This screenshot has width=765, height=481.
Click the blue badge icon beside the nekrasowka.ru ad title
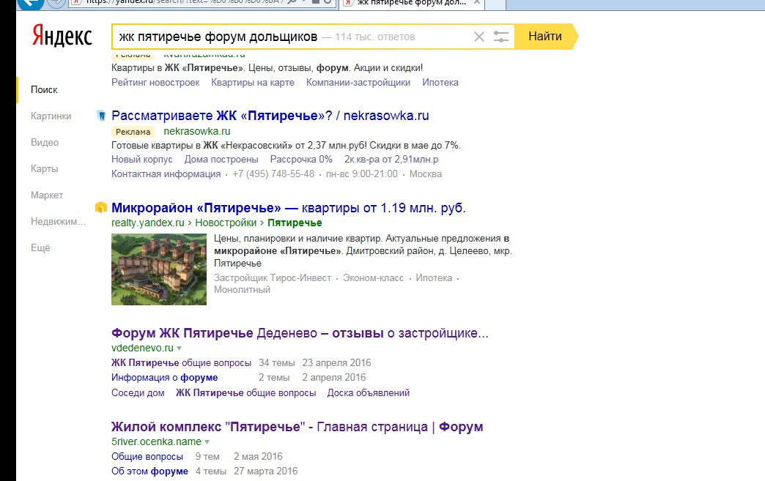[101, 116]
